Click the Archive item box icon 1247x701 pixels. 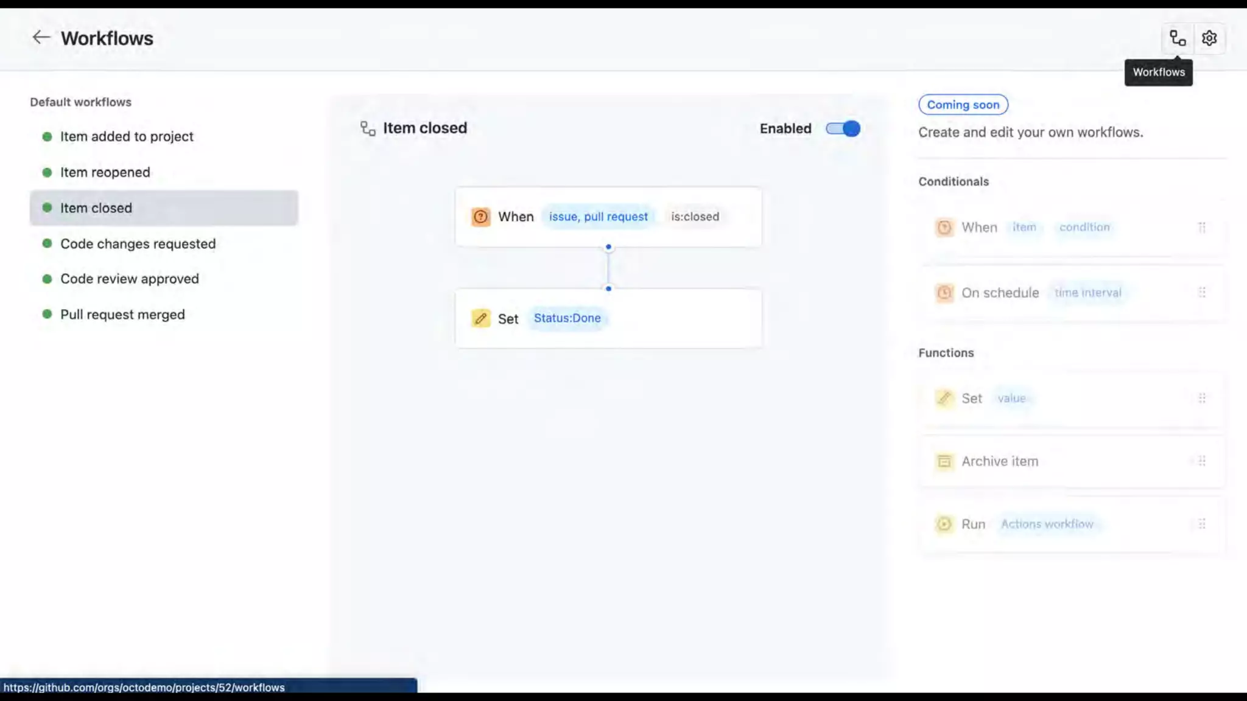(944, 461)
